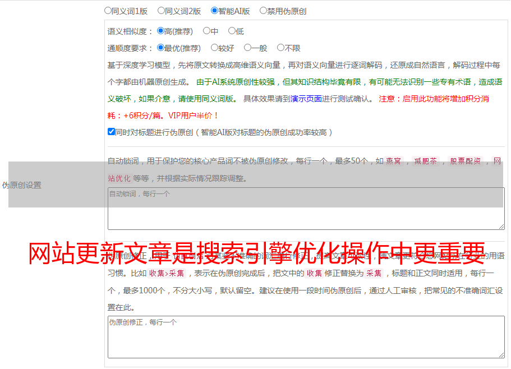Set 通顺度要求 to 一般
The height and width of the screenshot is (369, 511).
[248, 48]
